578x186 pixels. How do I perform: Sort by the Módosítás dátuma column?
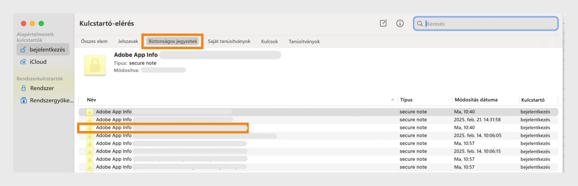tap(476, 100)
